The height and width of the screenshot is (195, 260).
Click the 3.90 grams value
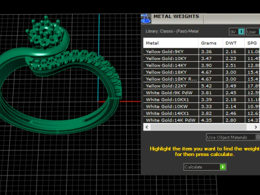point(206,66)
